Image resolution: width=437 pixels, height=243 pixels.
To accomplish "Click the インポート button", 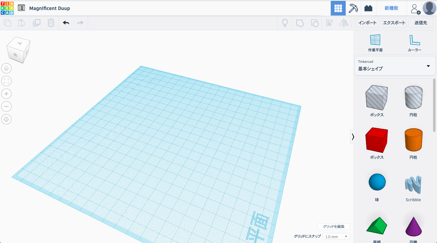I will click(367, 23).
